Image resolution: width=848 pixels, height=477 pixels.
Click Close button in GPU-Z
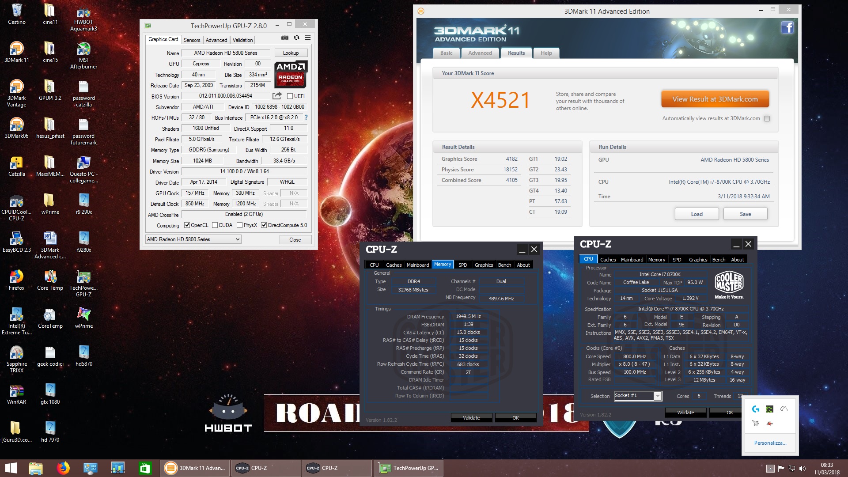295,239
